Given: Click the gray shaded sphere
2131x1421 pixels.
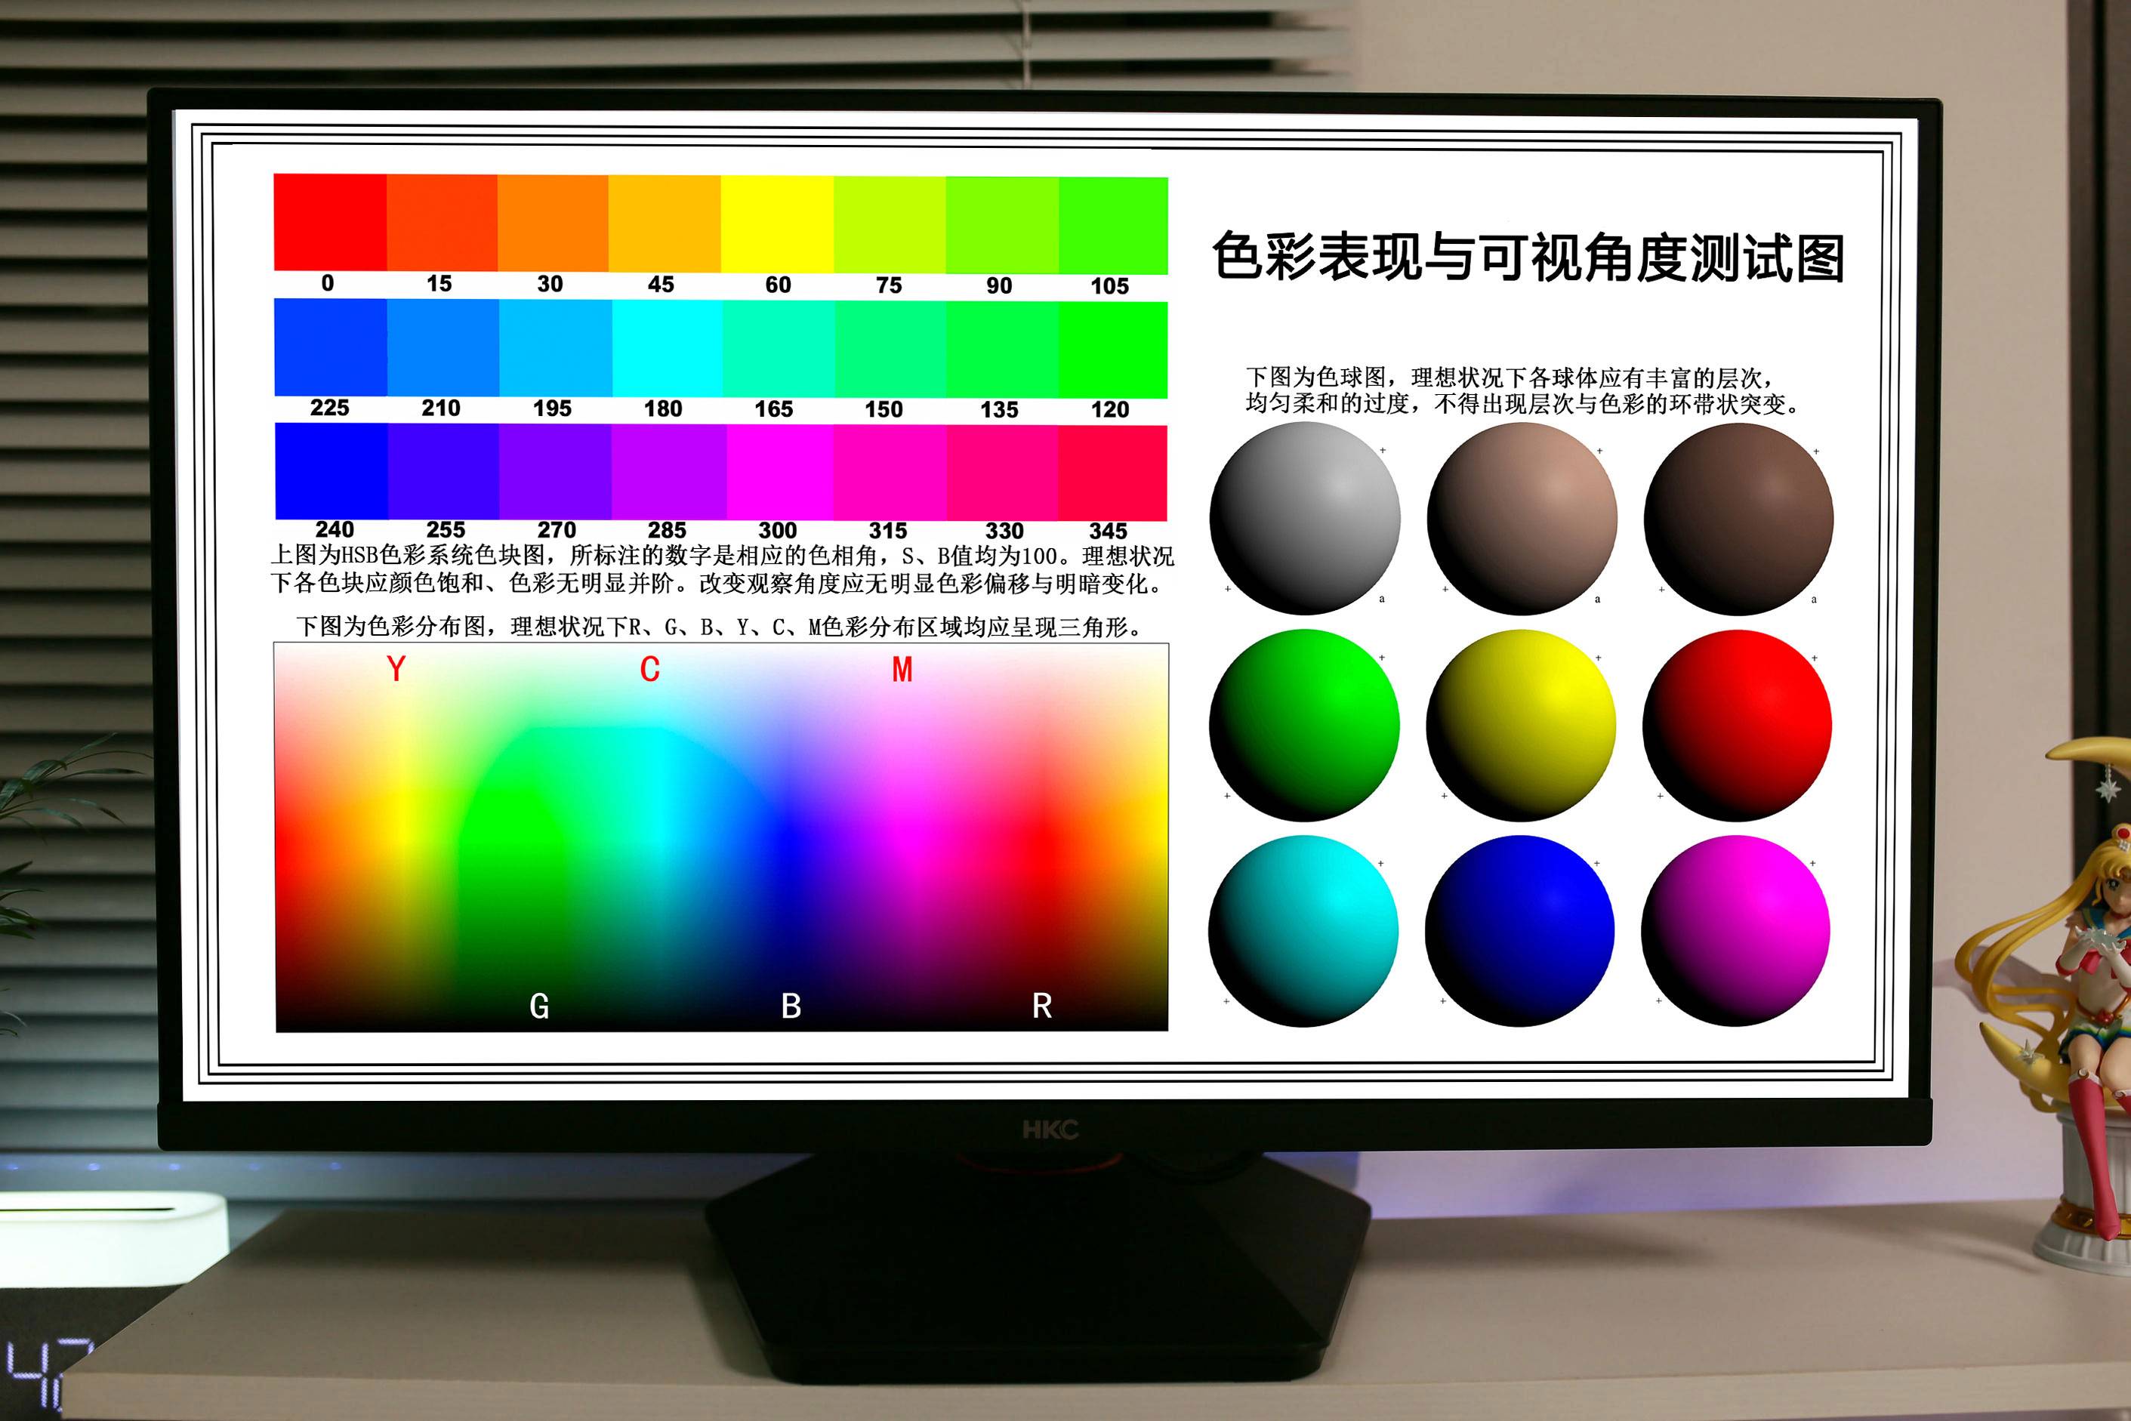Looking at the screenshot, I should click(x=1304, y=519).
